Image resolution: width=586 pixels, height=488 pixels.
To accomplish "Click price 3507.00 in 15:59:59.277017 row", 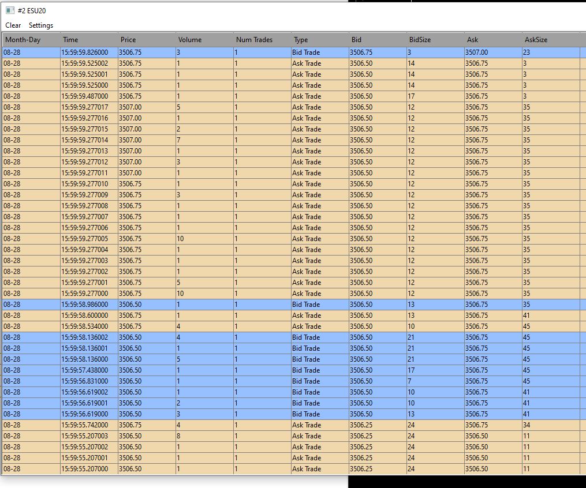I will pyautogui.click(x=147, y=107).
